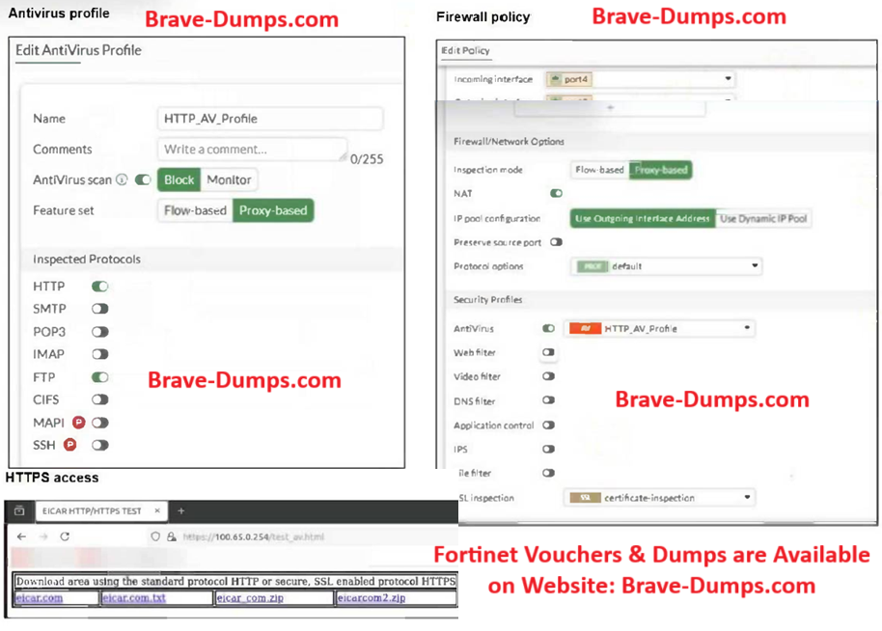Select the Edit Policy tab
The image size is (882, 631).
point(466,50)
